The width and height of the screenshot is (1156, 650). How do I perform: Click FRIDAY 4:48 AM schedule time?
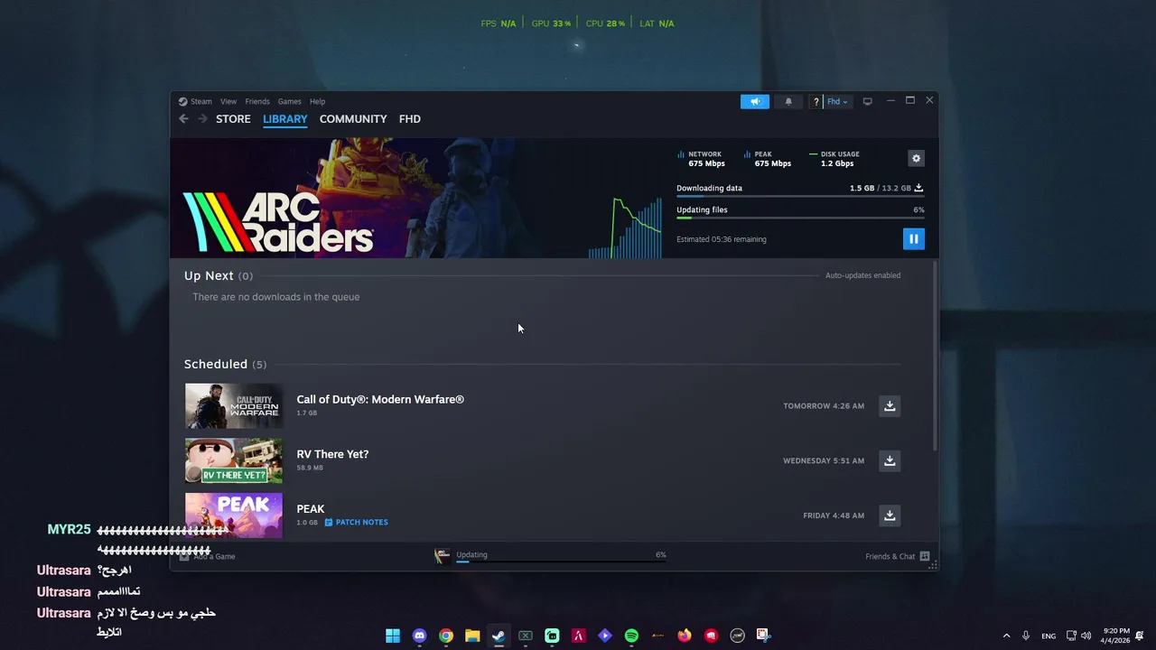(x=834, y=515)
